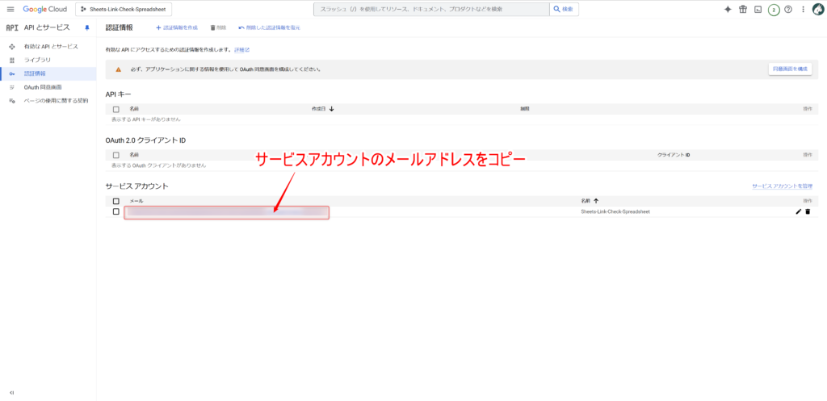Click the 認証情報を作成 button
The image size is (827, 401).
(x=176, y=27)
